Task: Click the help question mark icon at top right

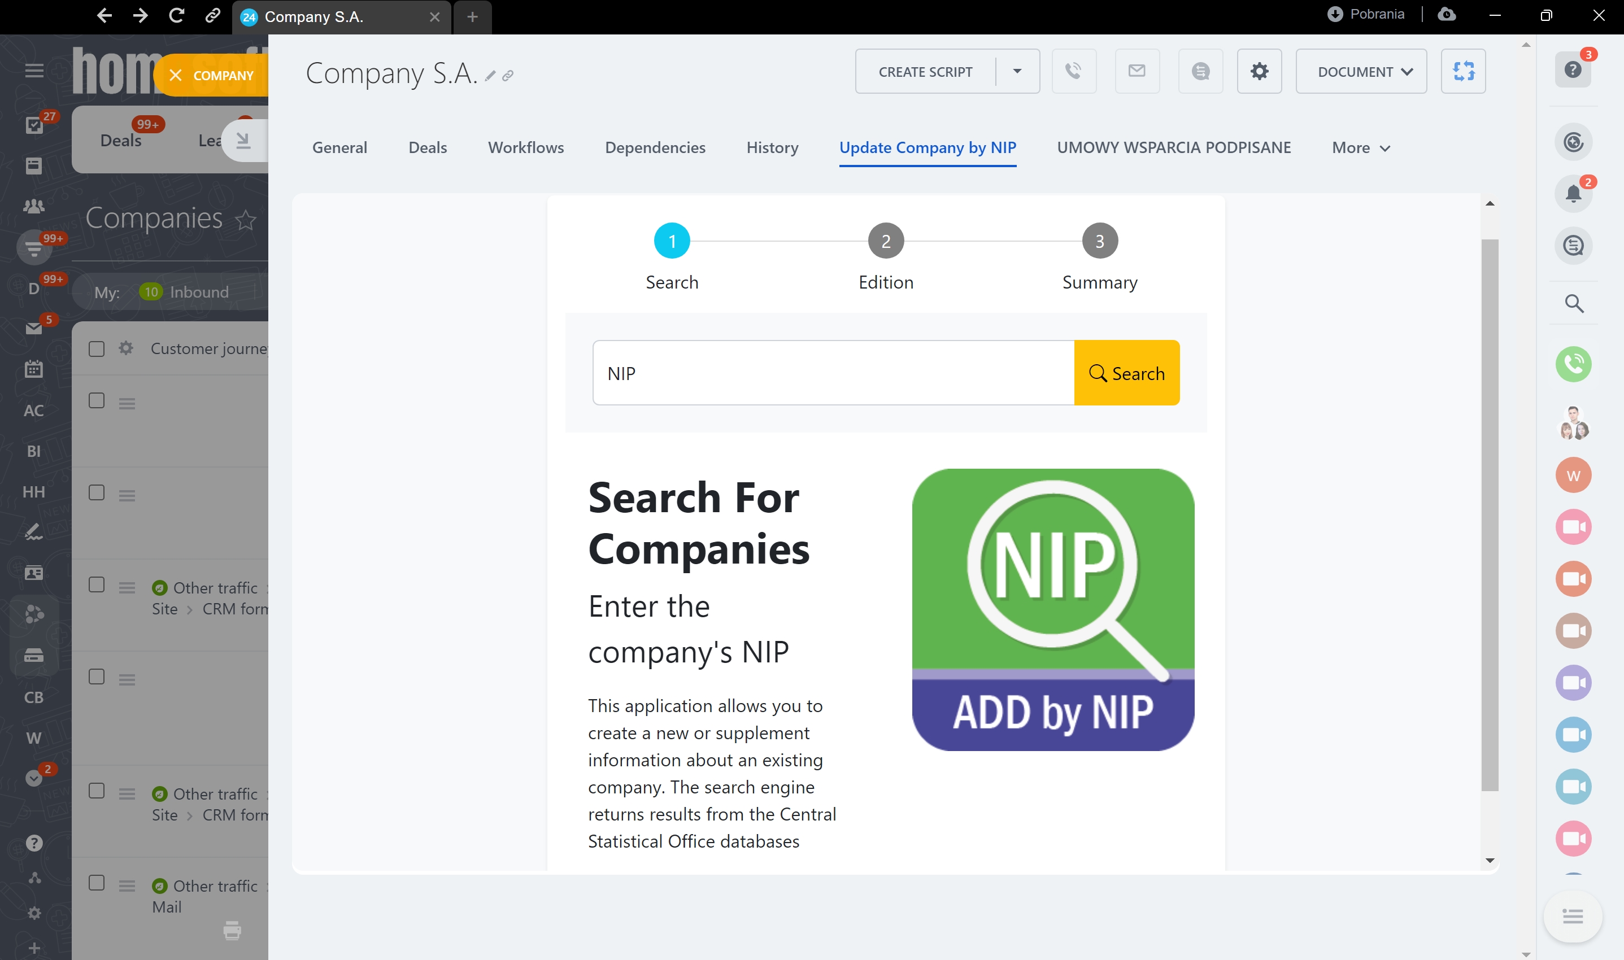Action: click(x=1572, y=70)
